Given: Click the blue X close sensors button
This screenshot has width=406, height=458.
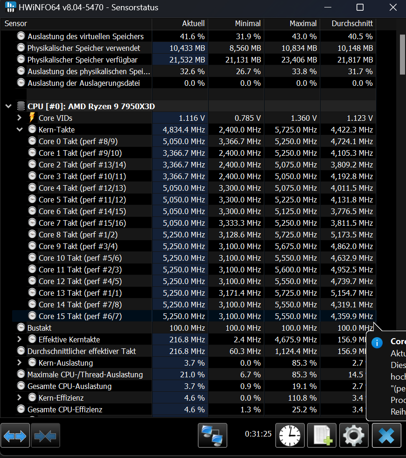Looking at the screenshot, I should pos(386,436).
